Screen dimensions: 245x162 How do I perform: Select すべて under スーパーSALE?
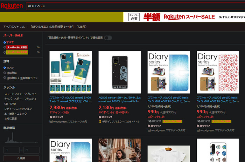tap(5, 42)
